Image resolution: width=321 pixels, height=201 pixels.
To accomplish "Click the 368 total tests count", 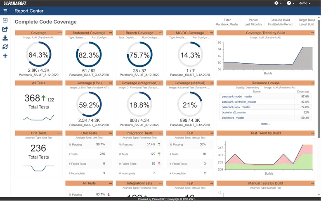I will (x=32, y=98).
